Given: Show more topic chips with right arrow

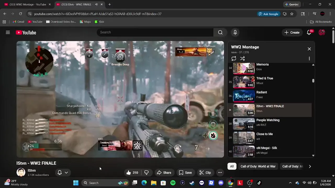Looking at the screenshot, I should coord(310,166).
